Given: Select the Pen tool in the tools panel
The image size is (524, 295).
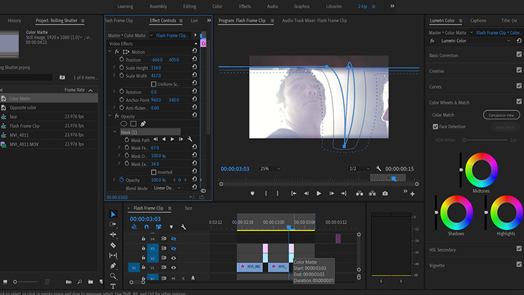Looking at the screenshot, I should tap(113, 265).
